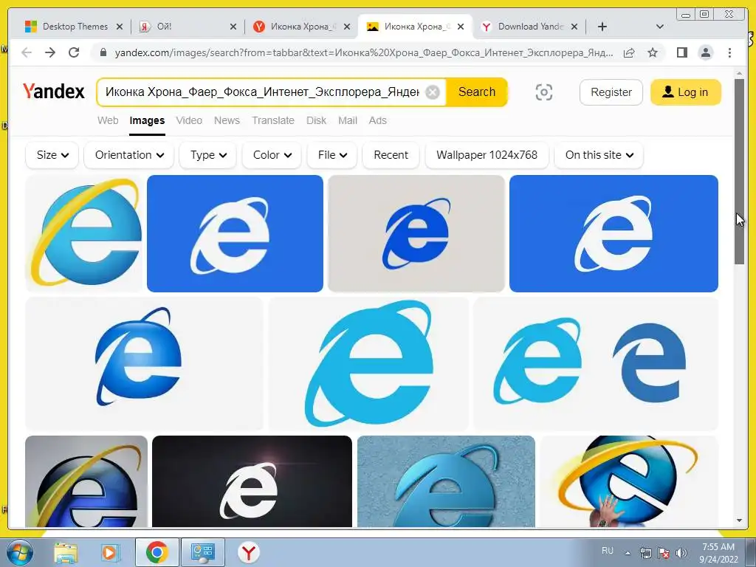756x567 pixels.
Task: Close the Desktop Themes tab
Action: (120, 27)
